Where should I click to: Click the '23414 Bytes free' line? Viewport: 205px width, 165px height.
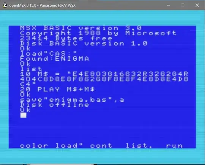tap(66, 38)
